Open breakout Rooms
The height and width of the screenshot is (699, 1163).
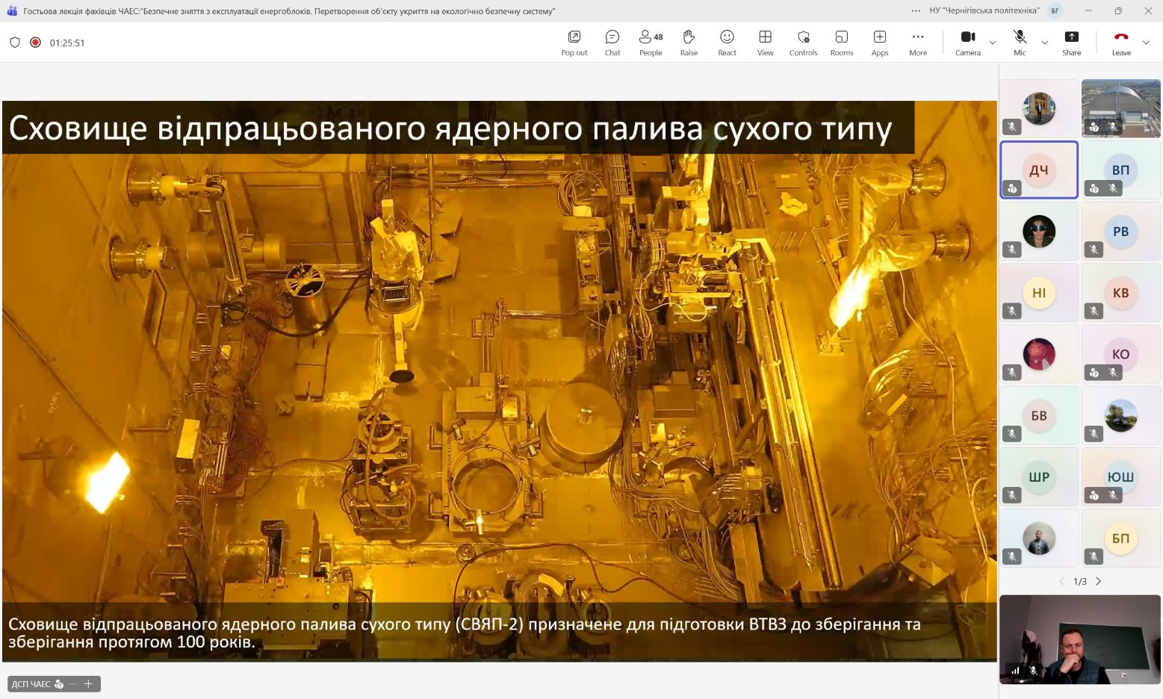[841, 43]
